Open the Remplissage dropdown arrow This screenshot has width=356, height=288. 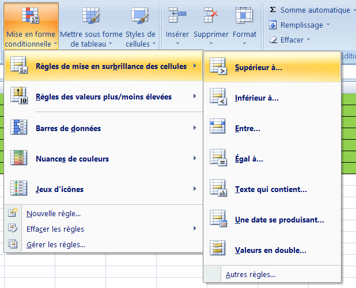328,24
